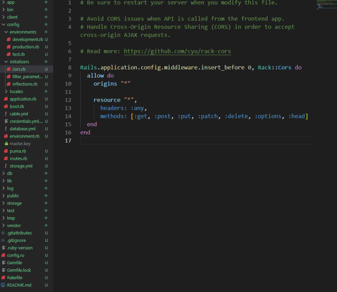Click git icon of .gitattributes
This screenshot has height=292, width=337.
coord(3,233)
